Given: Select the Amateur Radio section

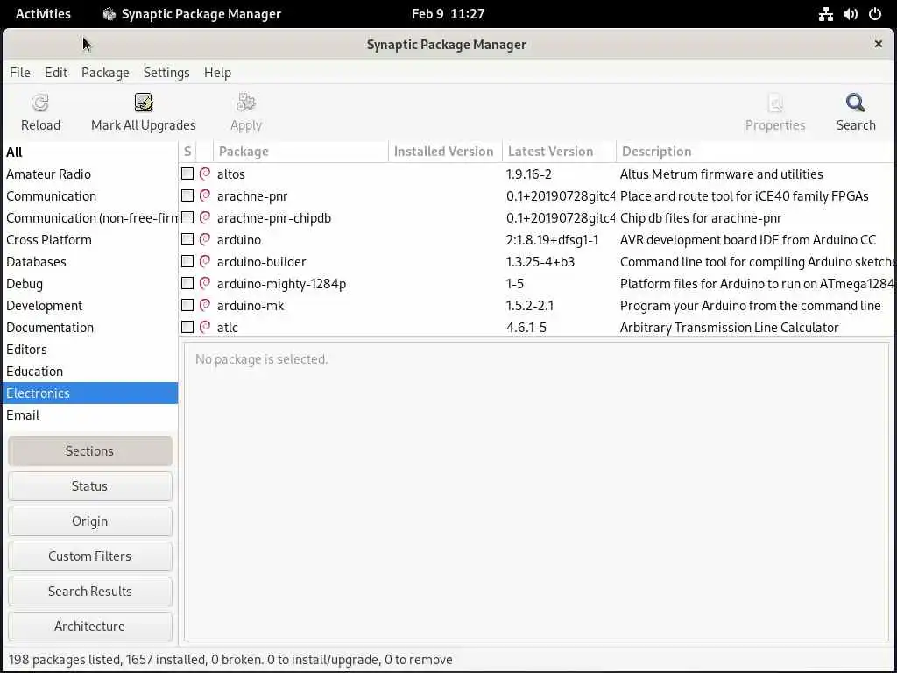Looking at the screenshot, I should (x=90, y=174).
